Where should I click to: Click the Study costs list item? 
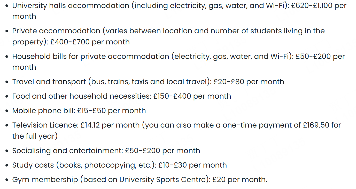pos(119,165)
